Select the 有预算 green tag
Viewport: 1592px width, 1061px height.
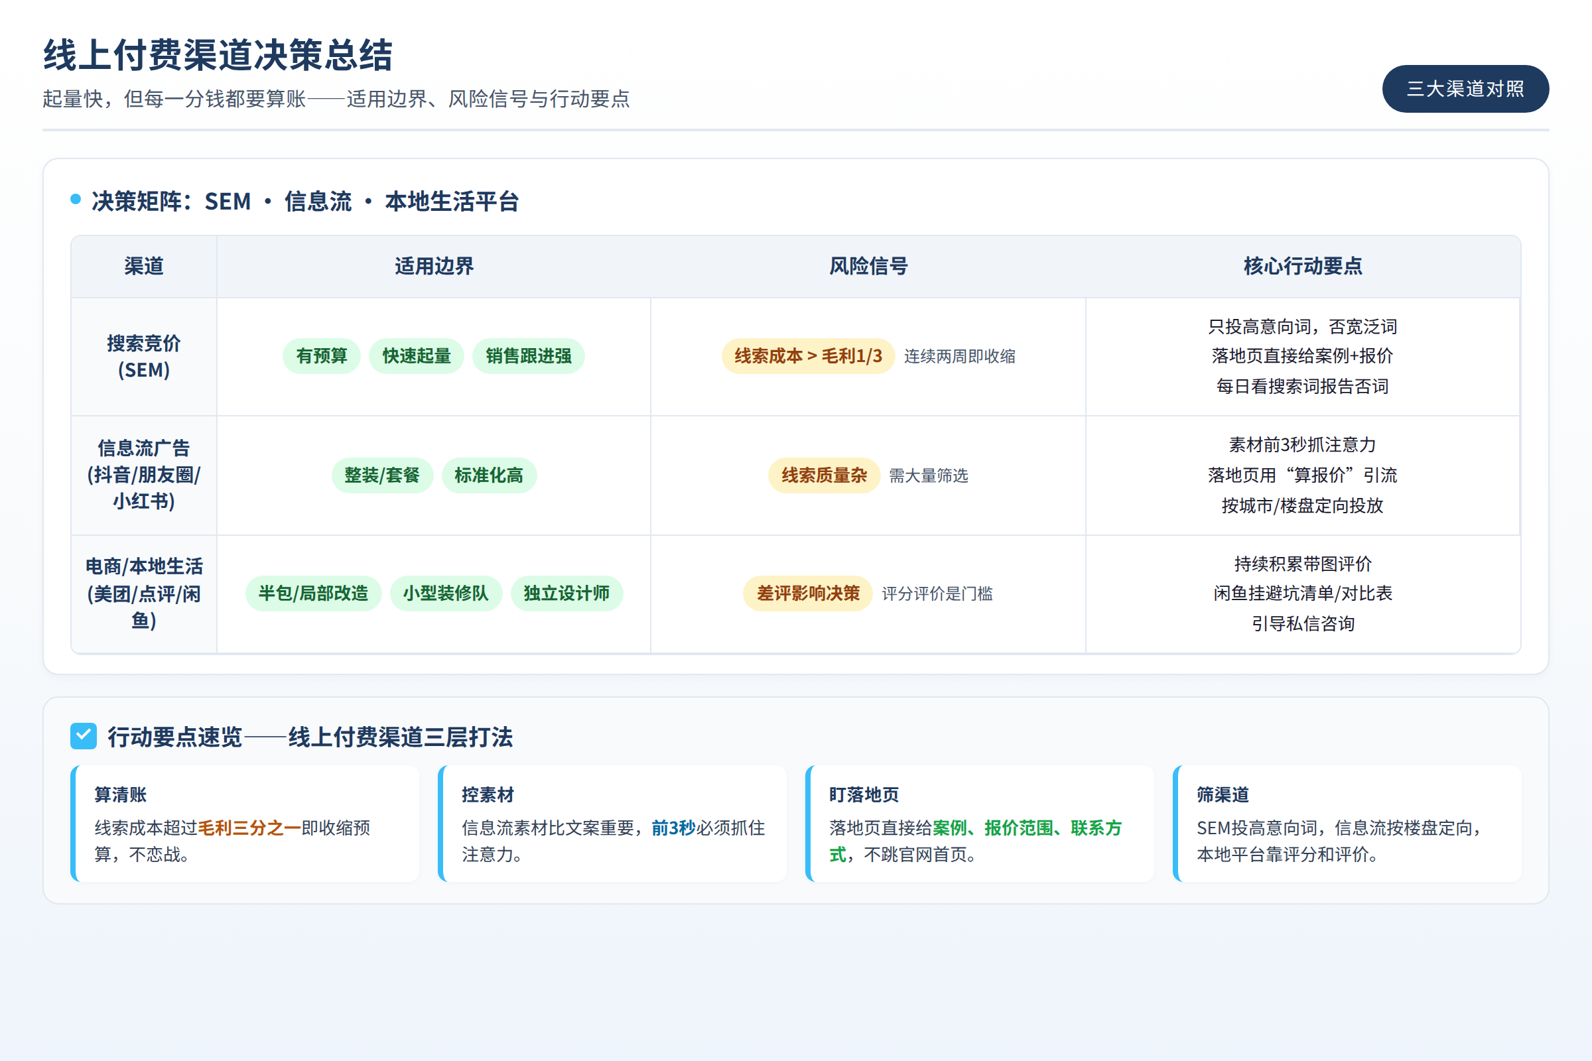click(322, 356)
